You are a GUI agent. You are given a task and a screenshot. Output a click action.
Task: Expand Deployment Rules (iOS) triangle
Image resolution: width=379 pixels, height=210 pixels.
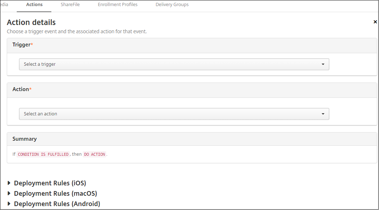(9, 183)
